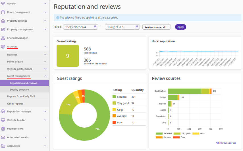Click the Room management calendar icon
This screenshot has width=243, height=151.
tap(3, 12)
